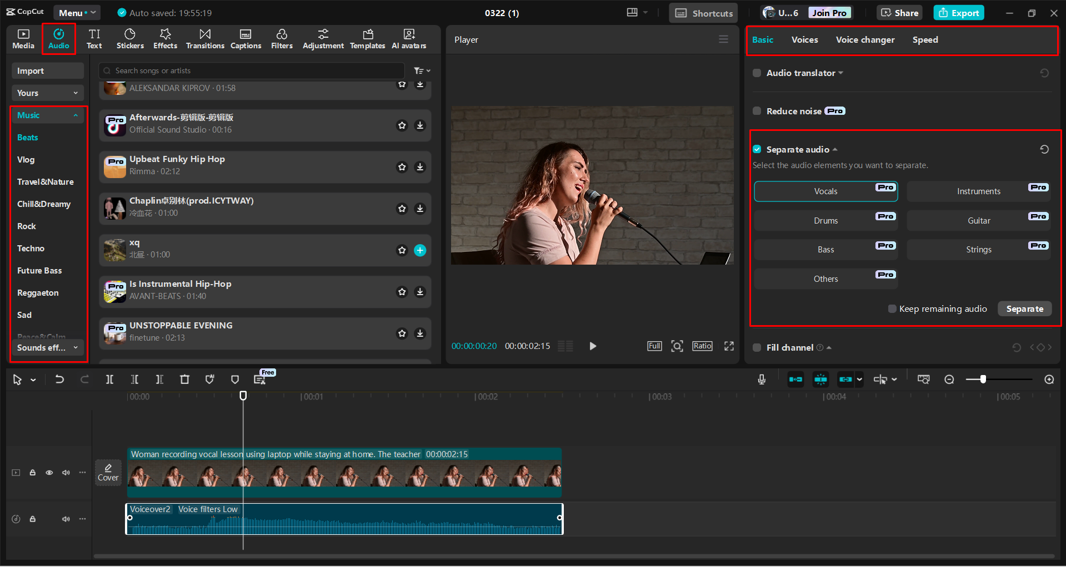This screenshot has width=1066, height=567.
Task: Open the Captions panel
Action: tap(246, 38)
